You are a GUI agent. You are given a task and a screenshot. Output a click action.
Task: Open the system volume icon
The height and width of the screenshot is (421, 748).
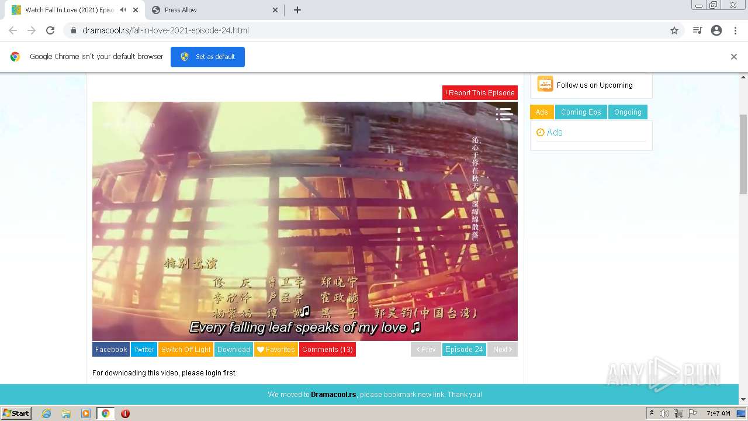664,413
